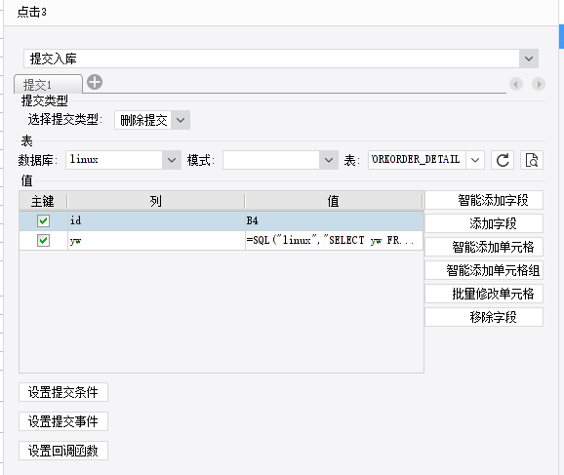Image resolution: width=564 pixels, height=475 pixels.
Task: Click the 值 column header
Action: pyautogui.click(x=334, y=201)
